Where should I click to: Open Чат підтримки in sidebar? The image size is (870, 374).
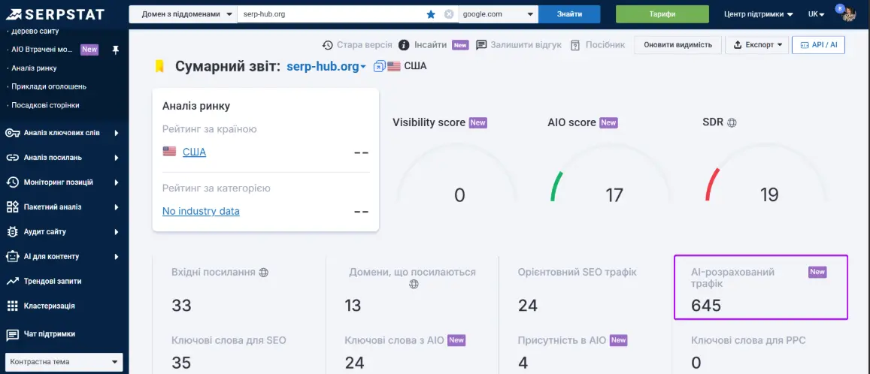click(x=50, y=334)
